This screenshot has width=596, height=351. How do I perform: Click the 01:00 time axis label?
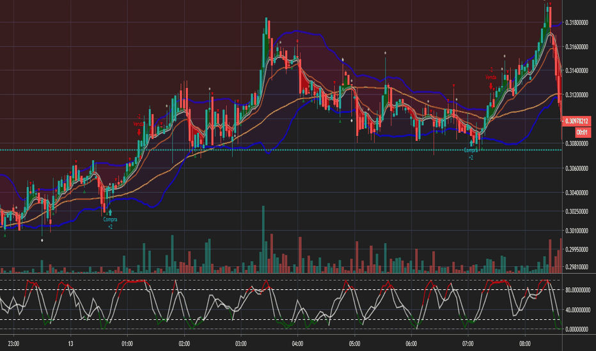(x=127, y=344)
